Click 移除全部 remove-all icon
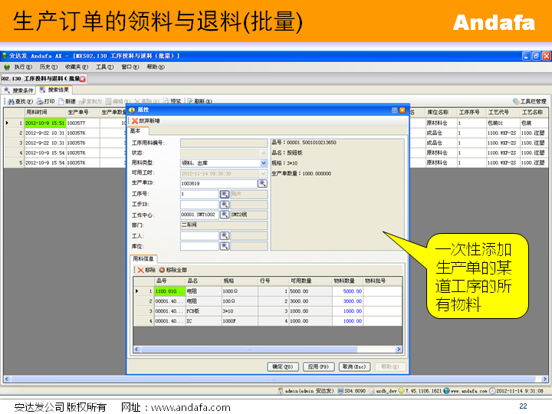 pyautogui.click(x=163, y=270)
